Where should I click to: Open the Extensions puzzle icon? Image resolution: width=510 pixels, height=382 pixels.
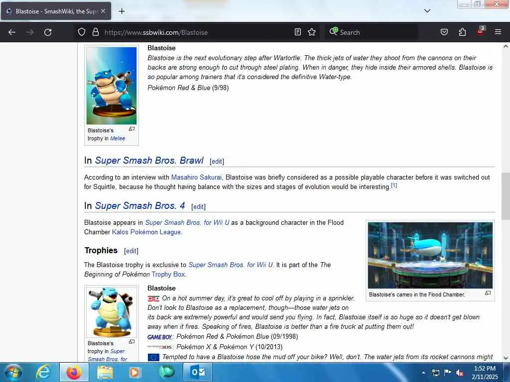[x=462, y=32]
